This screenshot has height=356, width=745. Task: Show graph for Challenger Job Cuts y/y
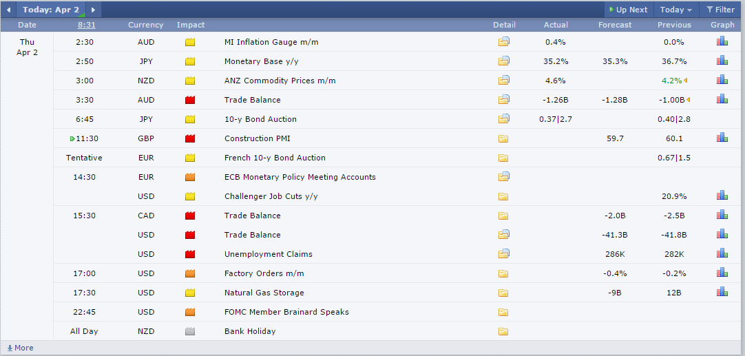pos(722,196)
